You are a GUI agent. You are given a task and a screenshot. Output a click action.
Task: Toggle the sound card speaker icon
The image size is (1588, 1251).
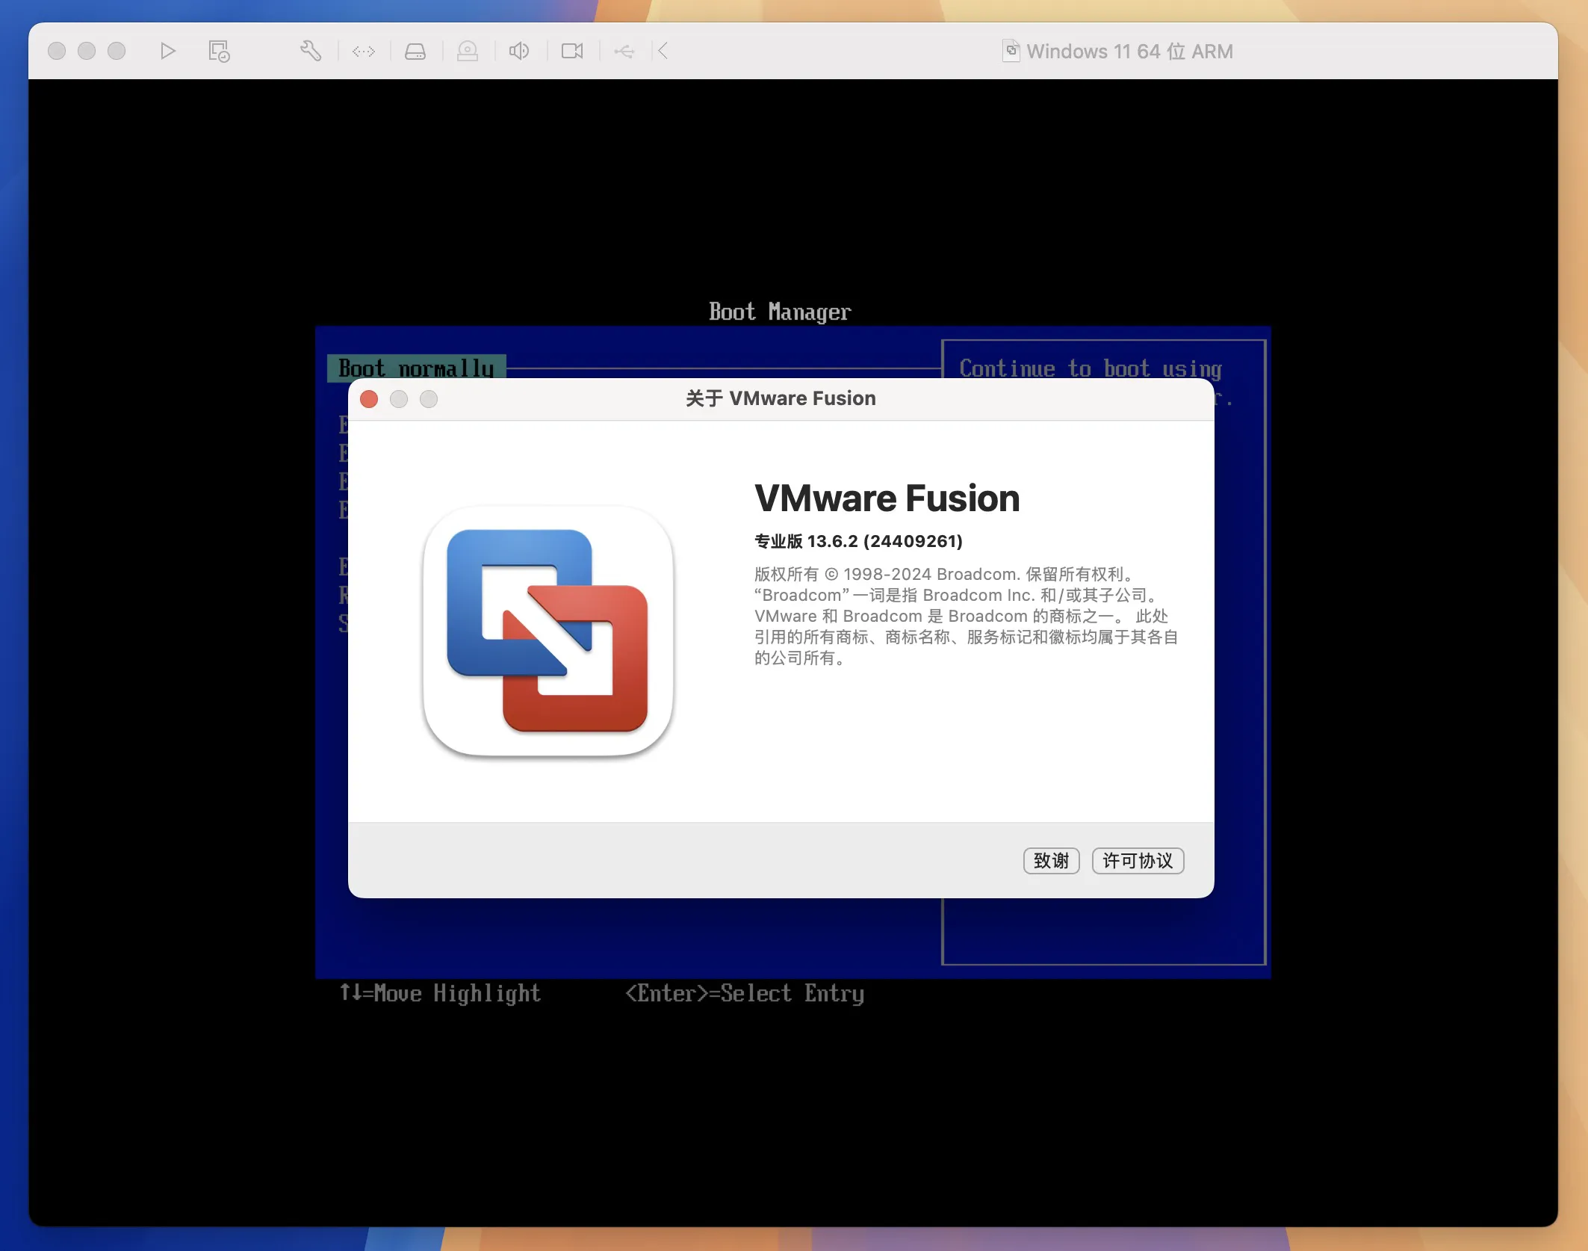(x=519, y=51)
